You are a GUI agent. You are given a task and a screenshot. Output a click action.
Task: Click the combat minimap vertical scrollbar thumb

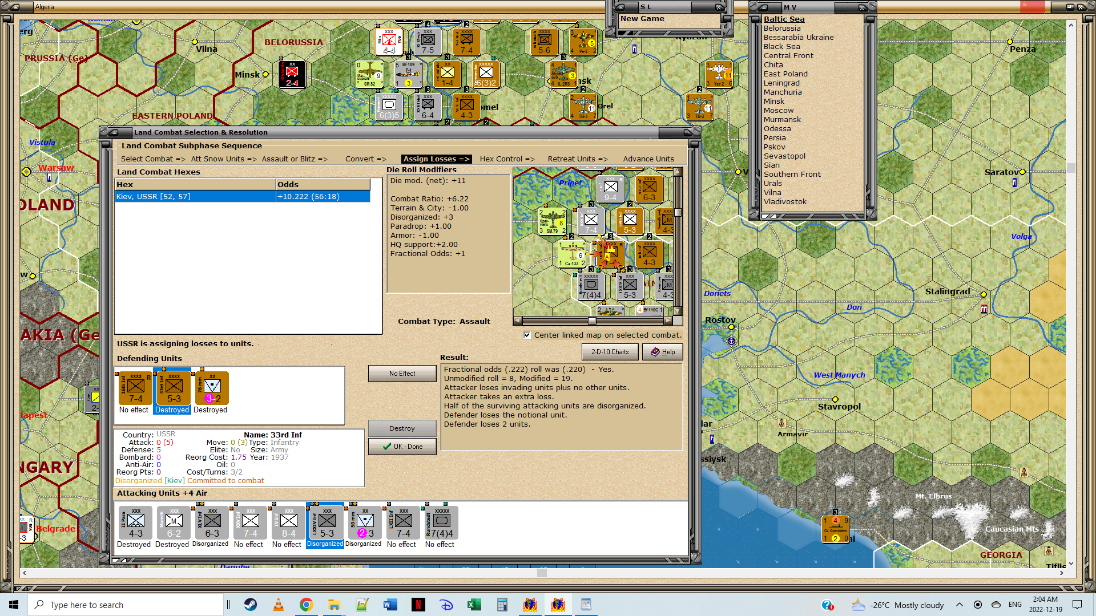click(678, 212)
